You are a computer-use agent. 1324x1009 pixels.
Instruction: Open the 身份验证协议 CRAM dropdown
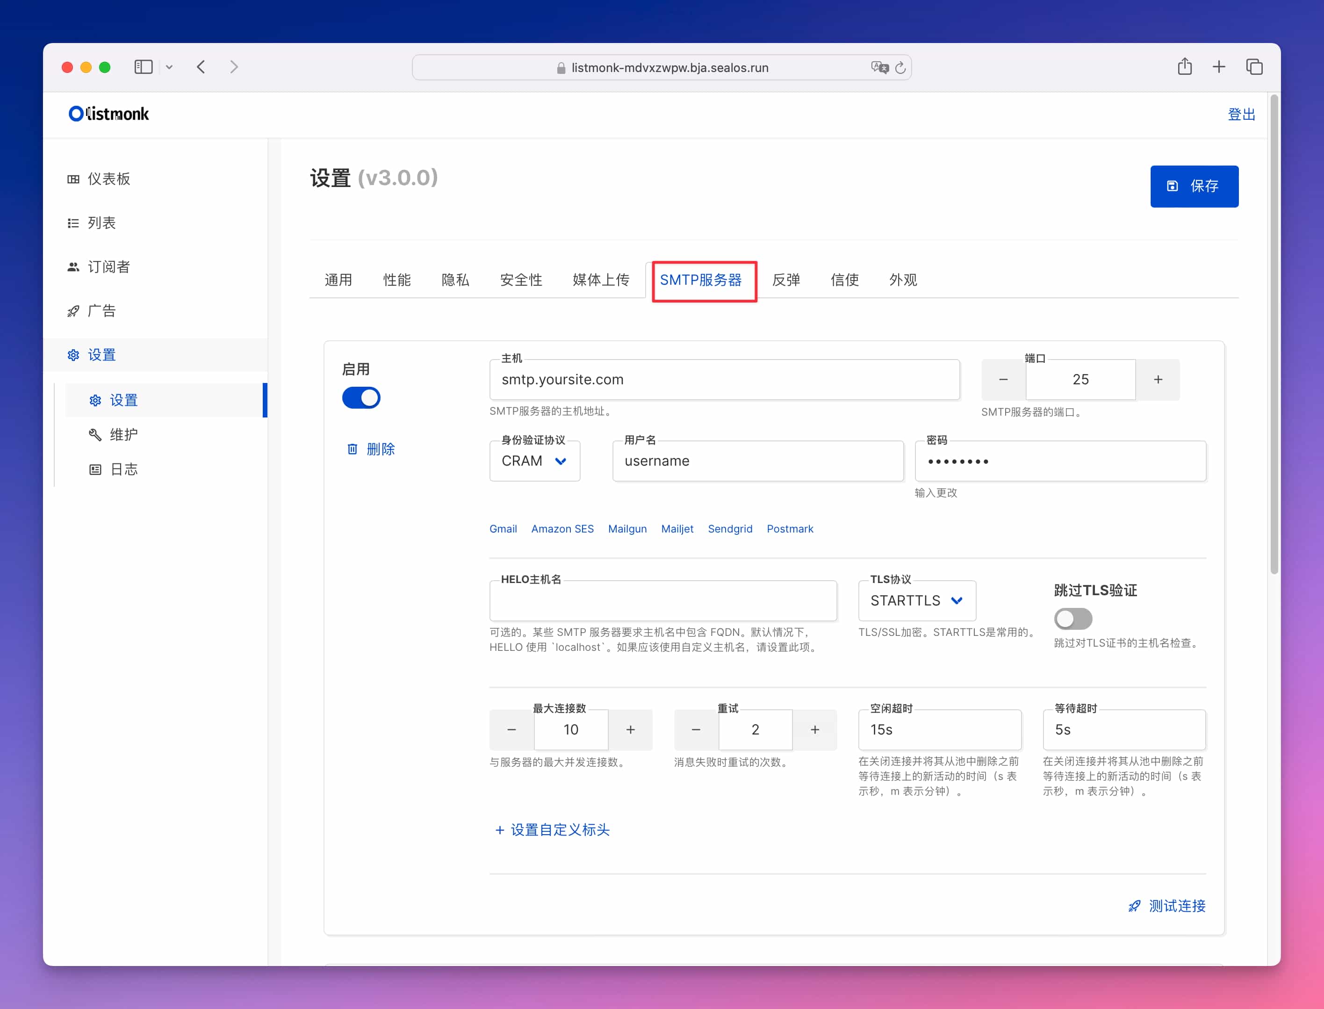coord(534,461)
